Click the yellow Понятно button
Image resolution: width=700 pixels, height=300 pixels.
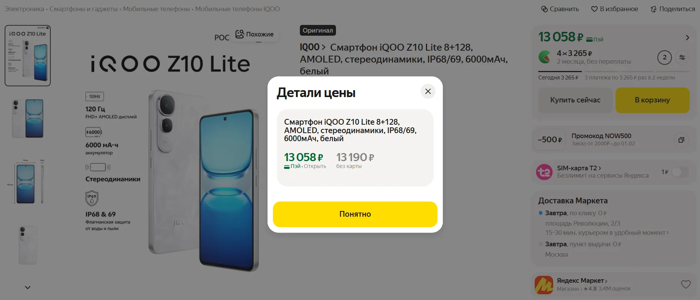pos(355,214)
